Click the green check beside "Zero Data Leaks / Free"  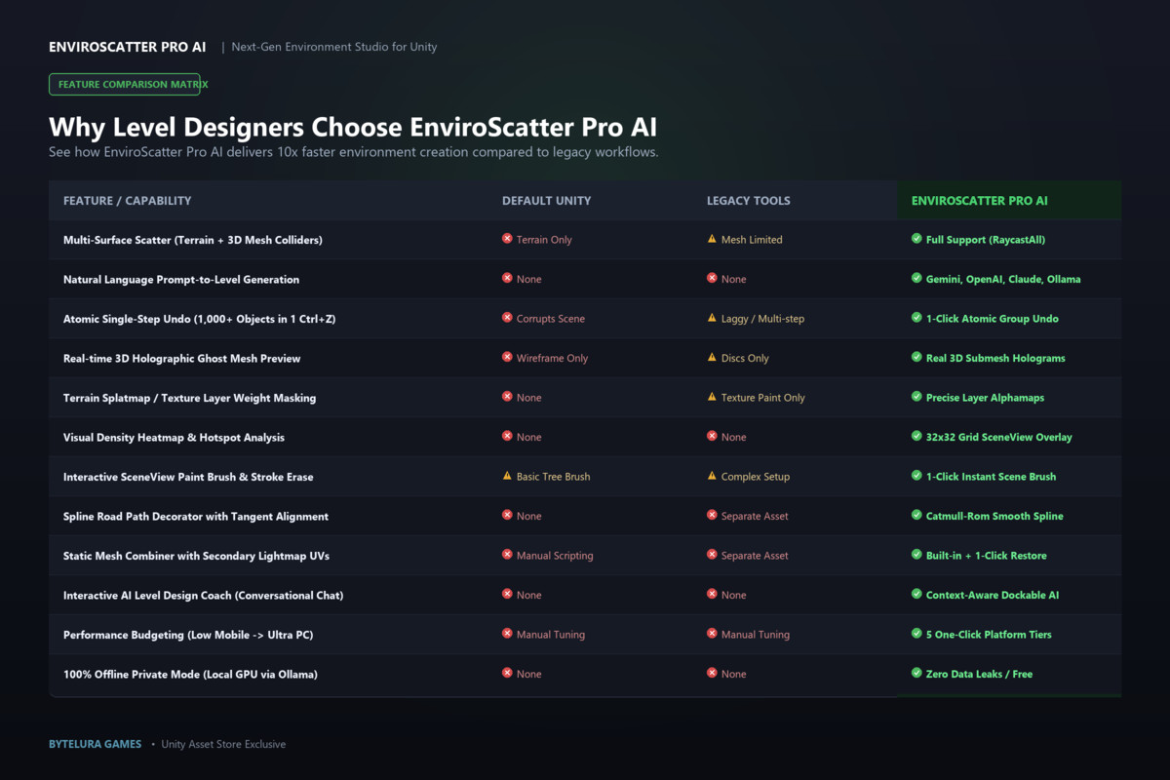916,673
